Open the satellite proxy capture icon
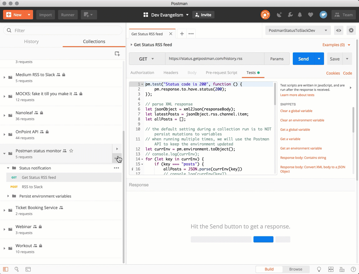Image resolution: width=359 pixels, height=274 pixels. tap(279, 15)
